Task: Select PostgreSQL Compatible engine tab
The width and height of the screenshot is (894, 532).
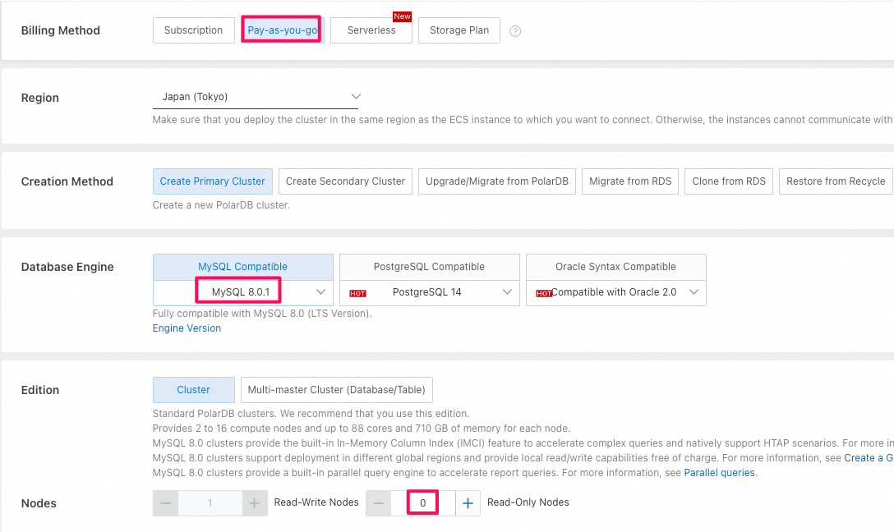Action: click(429, 267)
